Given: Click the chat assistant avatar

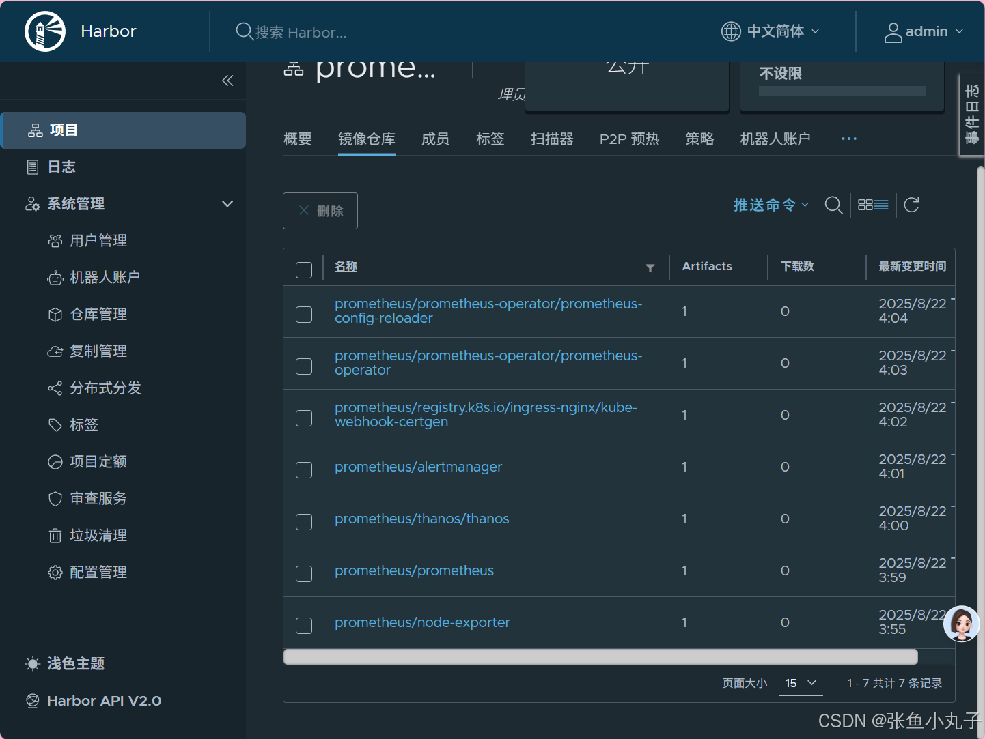Looking at the screenshot, I should click(x=962, y=624).
